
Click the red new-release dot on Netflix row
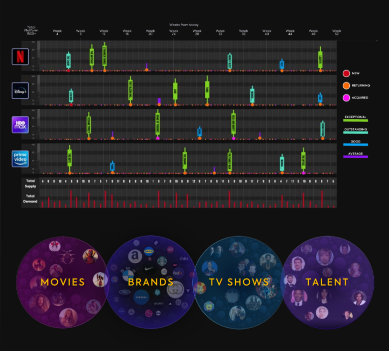coord(68,71)
